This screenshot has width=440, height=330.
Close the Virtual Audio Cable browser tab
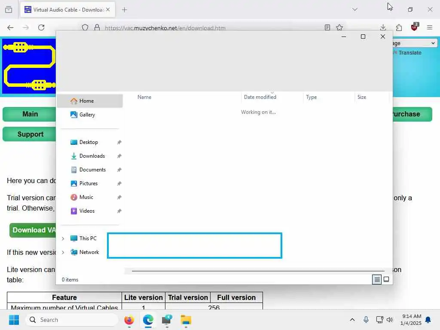click(x=108, y=9)
